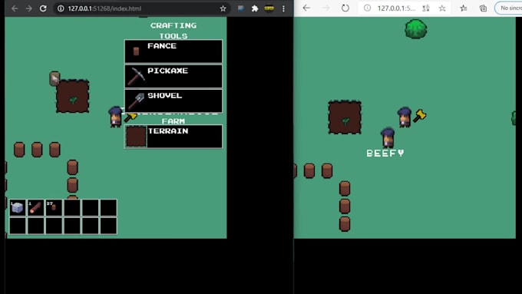Click the sync profile button in the right browser
The image size is (522, 294).
[509, 8]
